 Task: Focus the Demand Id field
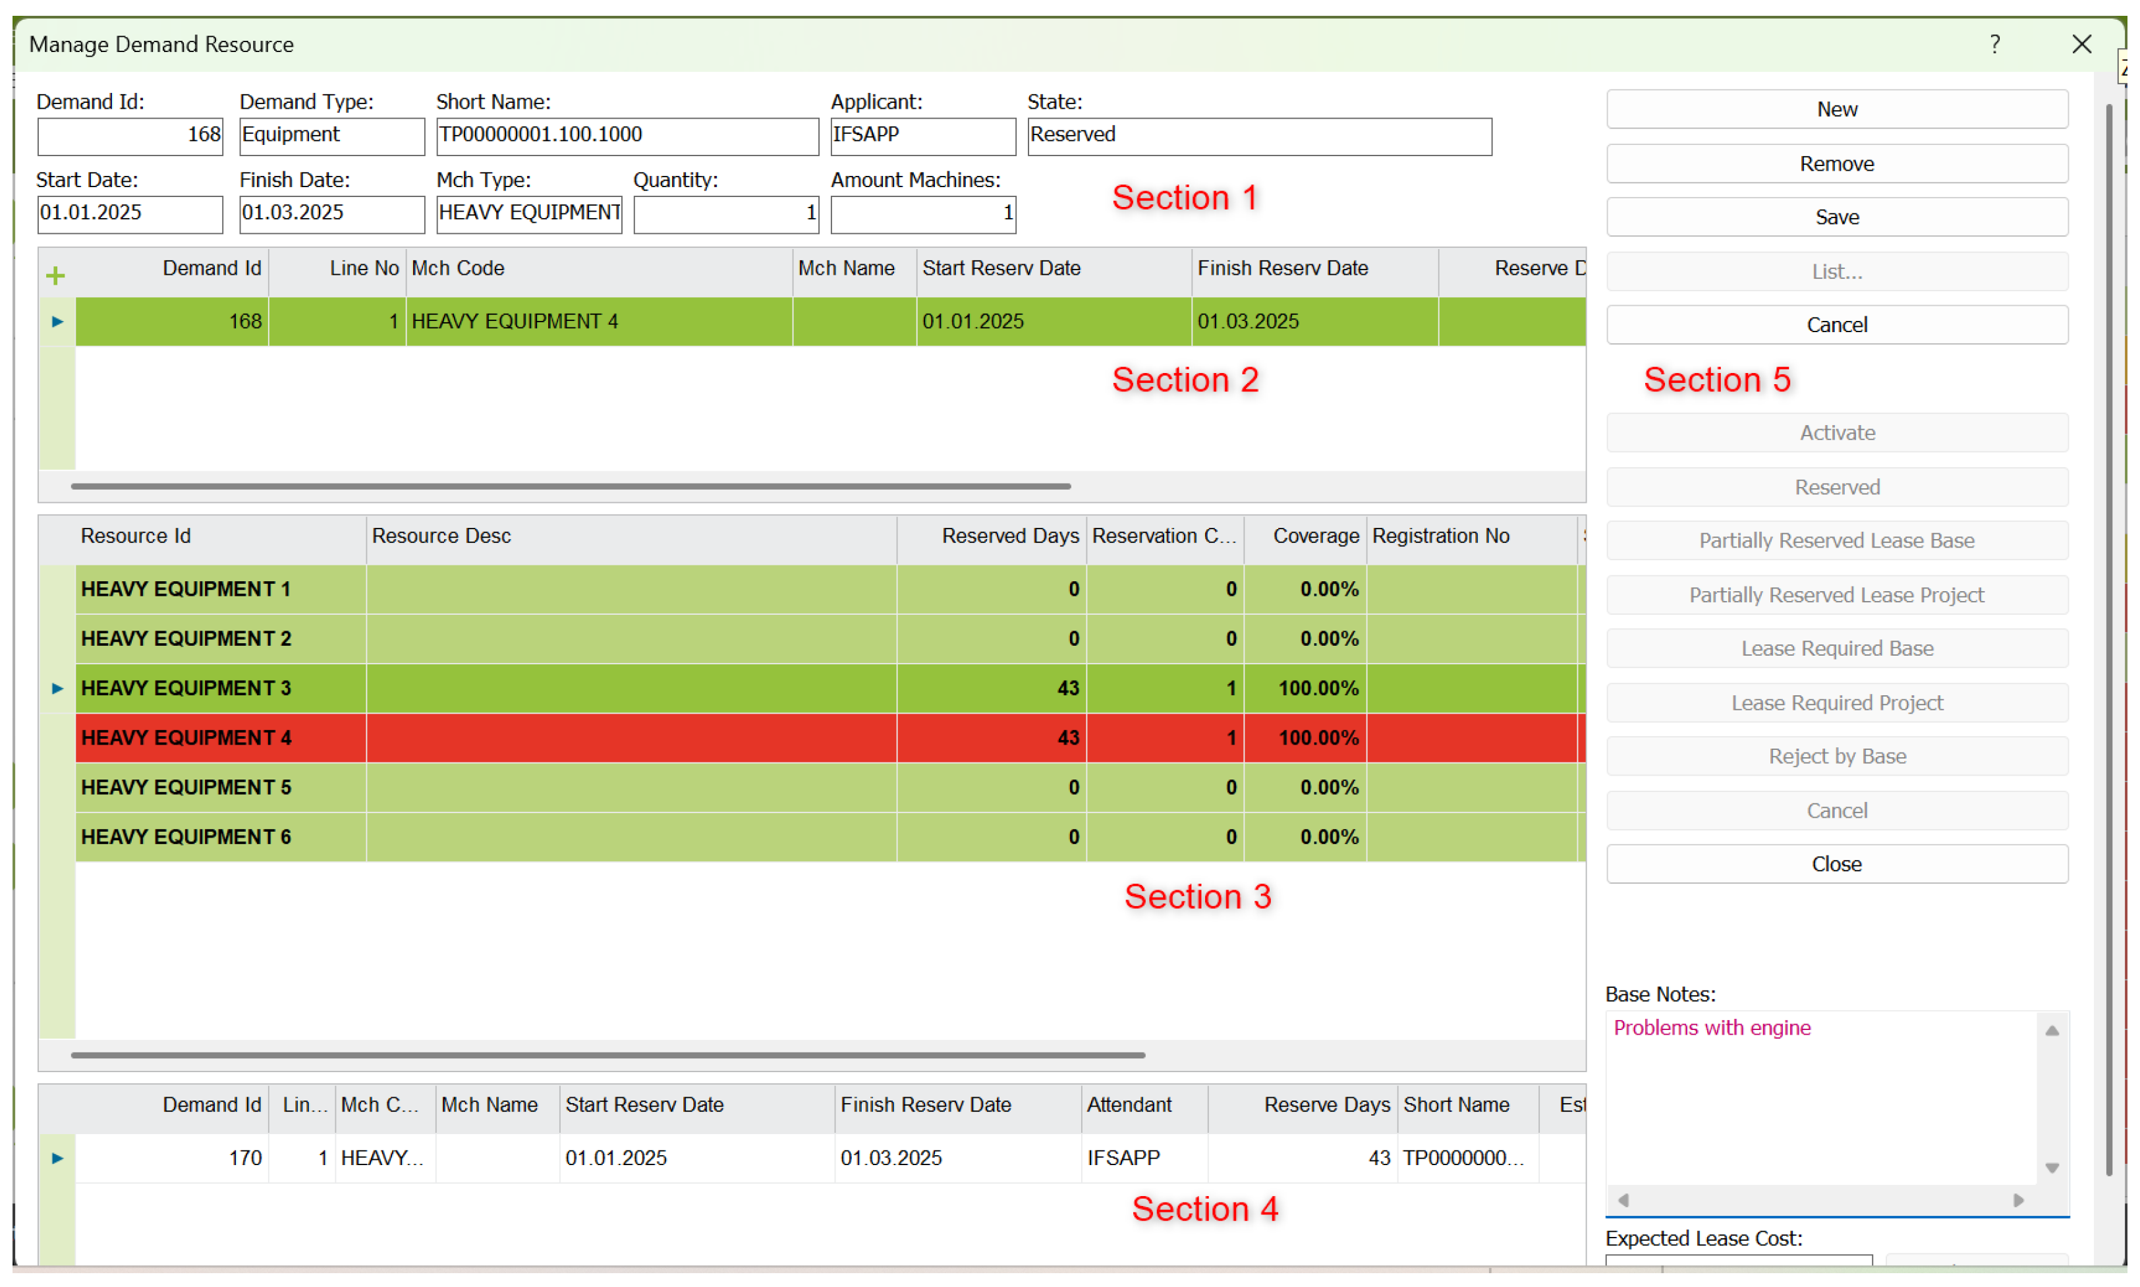point(130,136)
